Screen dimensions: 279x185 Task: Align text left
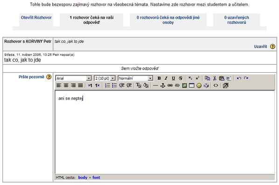click(x=59, y=85)
